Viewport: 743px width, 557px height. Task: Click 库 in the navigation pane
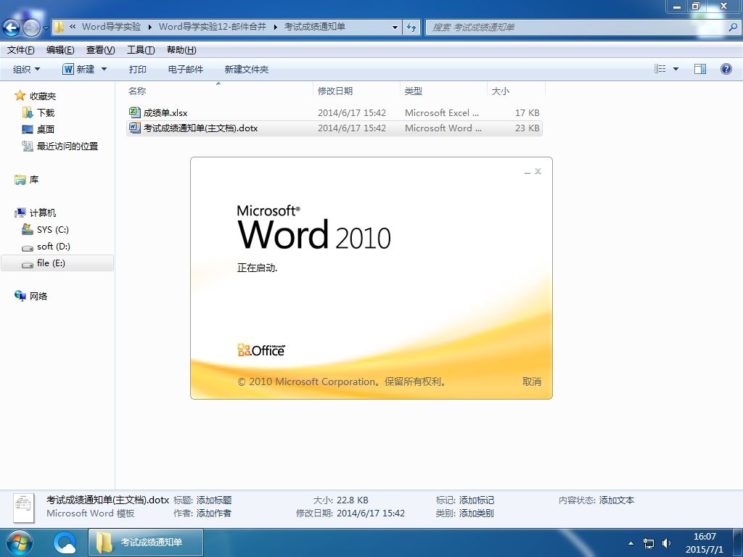(33, 180)
